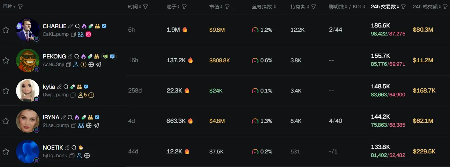Click the blue-chip gauge in CHARLIE row
This screenshot has width=450, height=167.
255,30
